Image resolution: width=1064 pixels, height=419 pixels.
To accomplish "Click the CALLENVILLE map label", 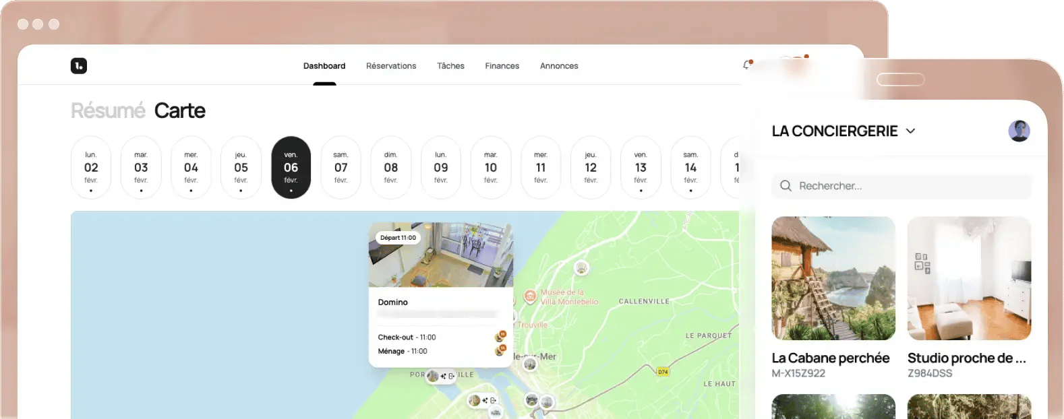I will (644, 301).
